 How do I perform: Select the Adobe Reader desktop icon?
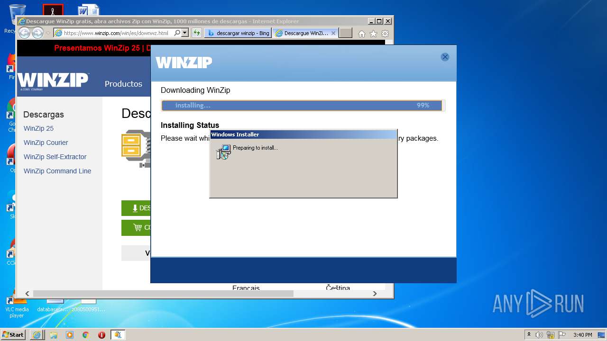[x=53, y=10]
